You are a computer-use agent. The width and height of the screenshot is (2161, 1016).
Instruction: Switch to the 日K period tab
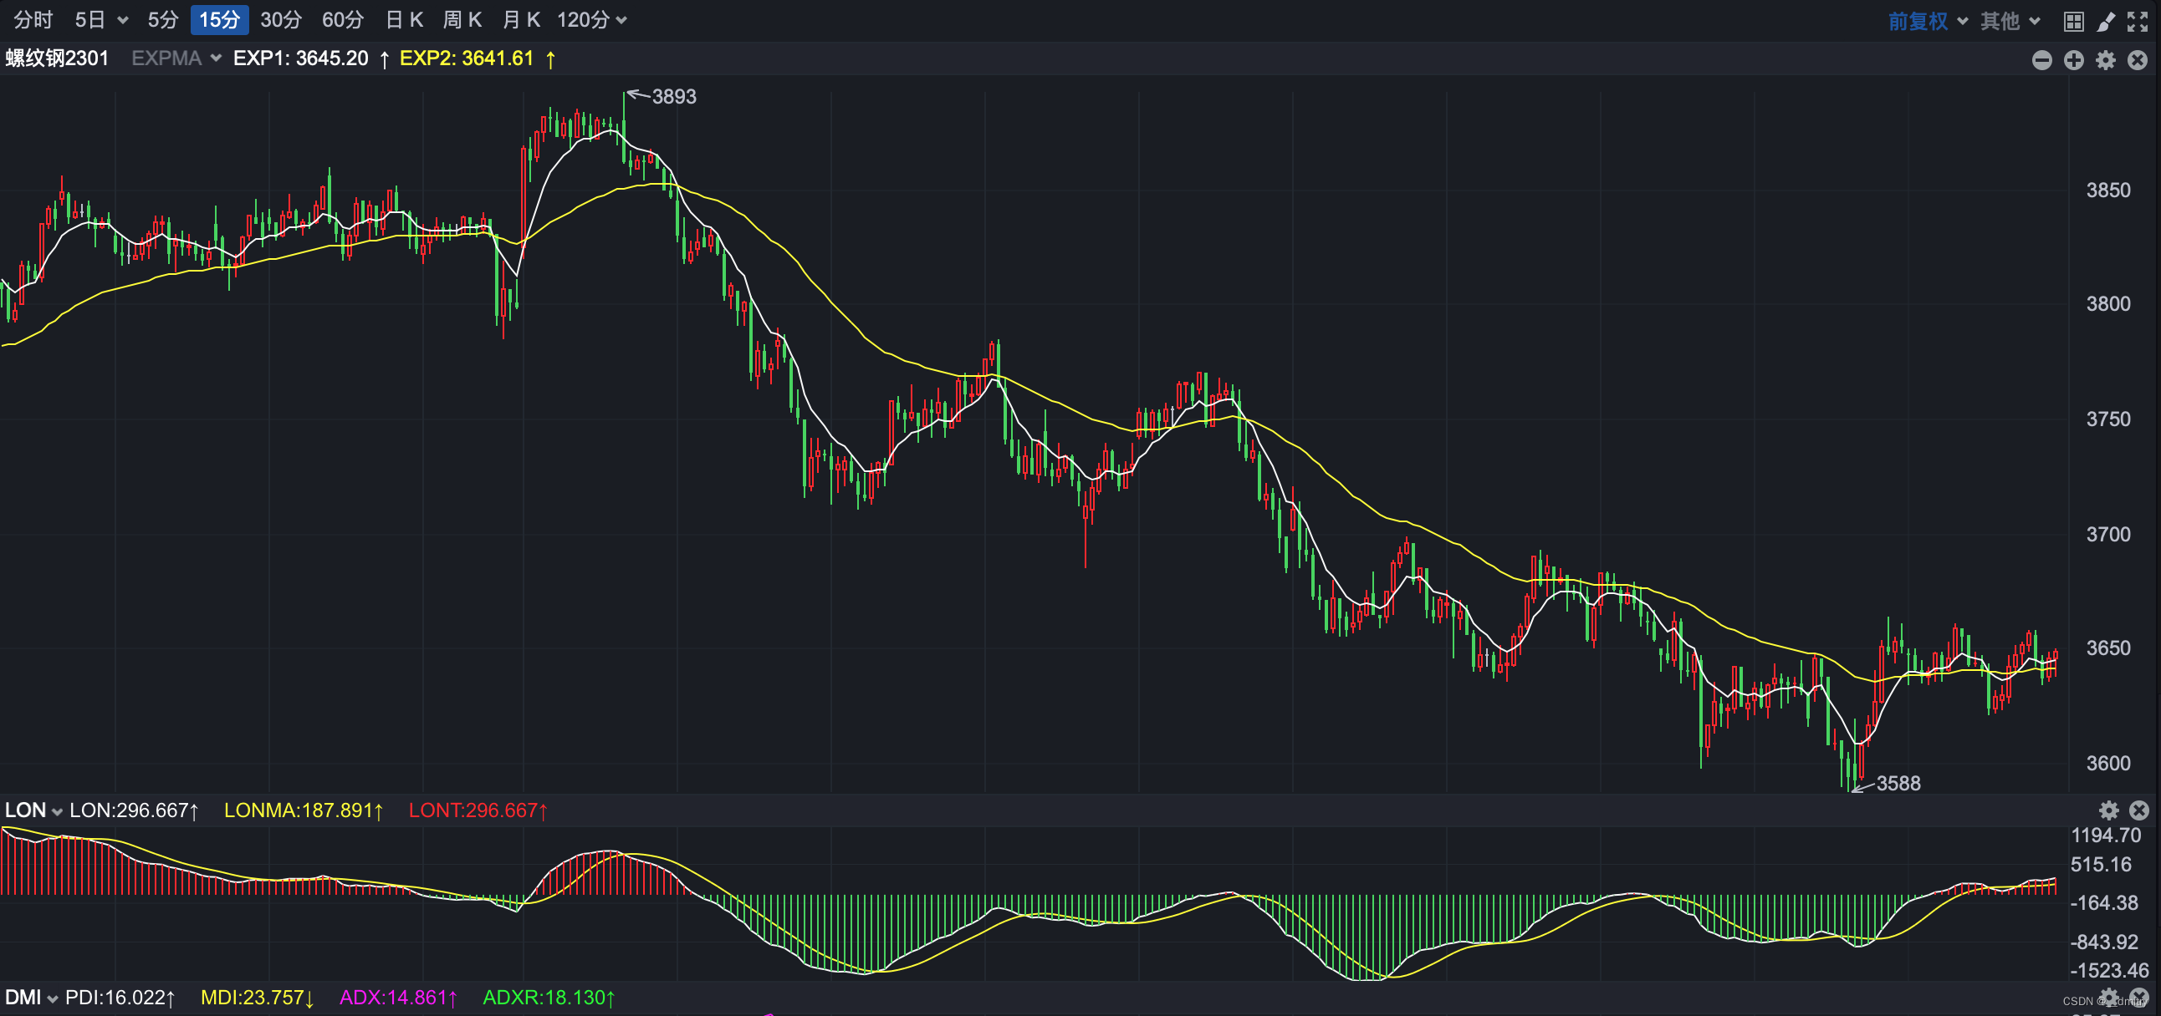[404, 20]
